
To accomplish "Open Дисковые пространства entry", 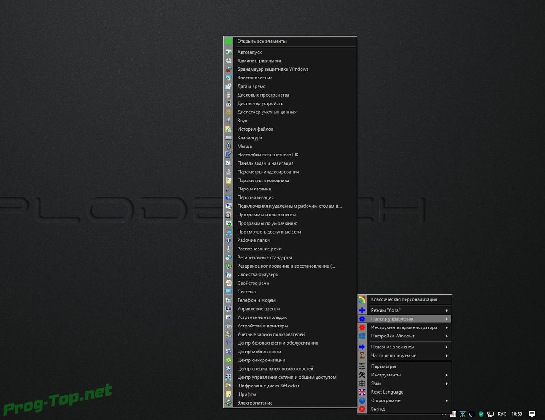I will point(290,95).
